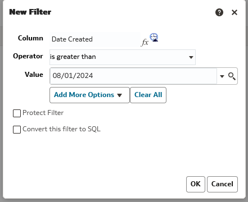Open the magnifier search for values
The image size is (248, 202).
[x=232, y=76]
